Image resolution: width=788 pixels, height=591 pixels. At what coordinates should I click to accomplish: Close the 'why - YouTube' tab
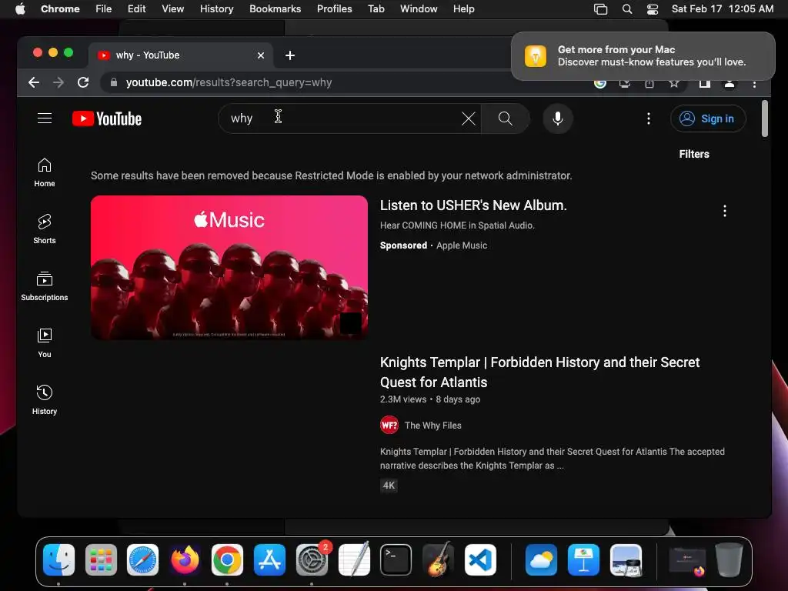(x=260, y=55)
